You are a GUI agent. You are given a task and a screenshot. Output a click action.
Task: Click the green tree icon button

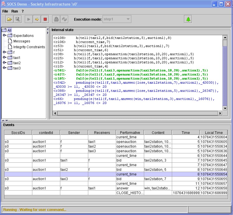pyautogui.click(x=188, y=19)
